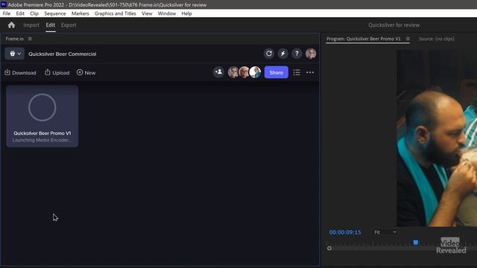The image size is (477, 268).
Task: Switch to the Edit workspace tab
Action: [51, 25]
